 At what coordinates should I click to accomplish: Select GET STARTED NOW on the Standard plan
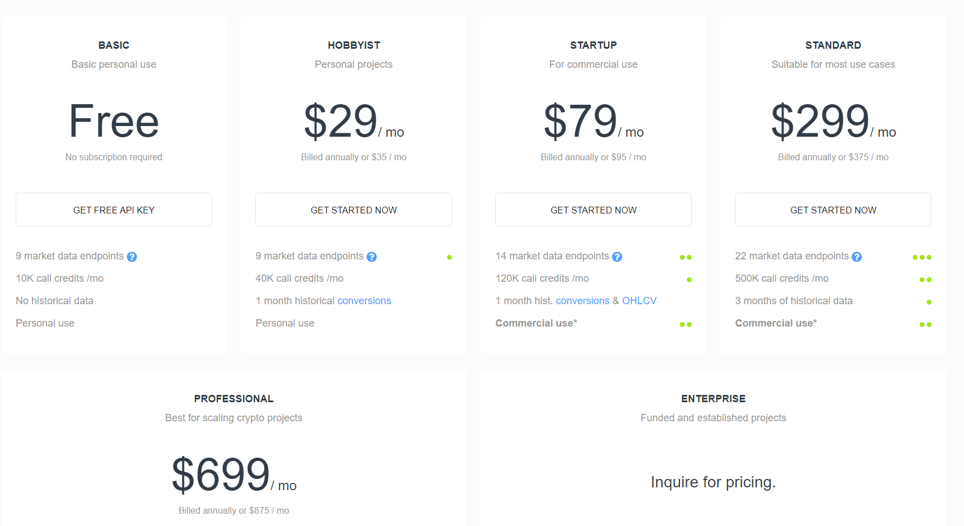pyautogui.click(x=833, y=210)
